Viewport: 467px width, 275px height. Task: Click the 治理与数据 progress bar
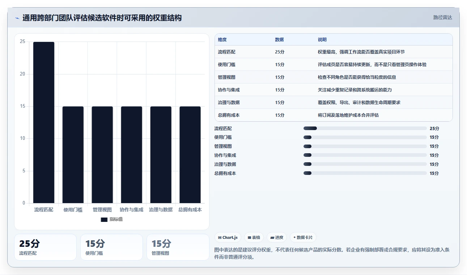click(365, 164)
